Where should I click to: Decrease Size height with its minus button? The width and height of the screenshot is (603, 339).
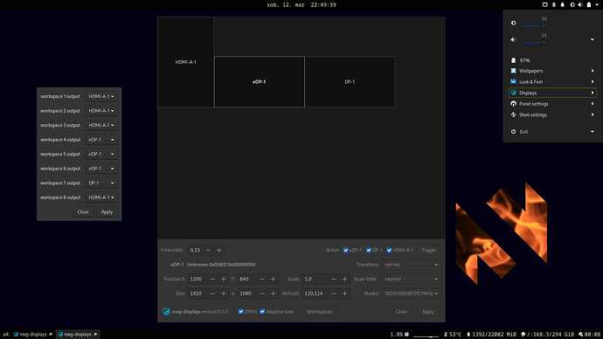[x=262, y=294]
